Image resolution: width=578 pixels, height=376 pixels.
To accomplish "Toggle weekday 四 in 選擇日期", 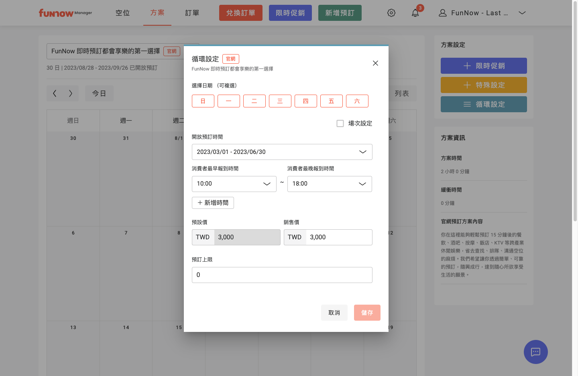I will pos(306,101).
